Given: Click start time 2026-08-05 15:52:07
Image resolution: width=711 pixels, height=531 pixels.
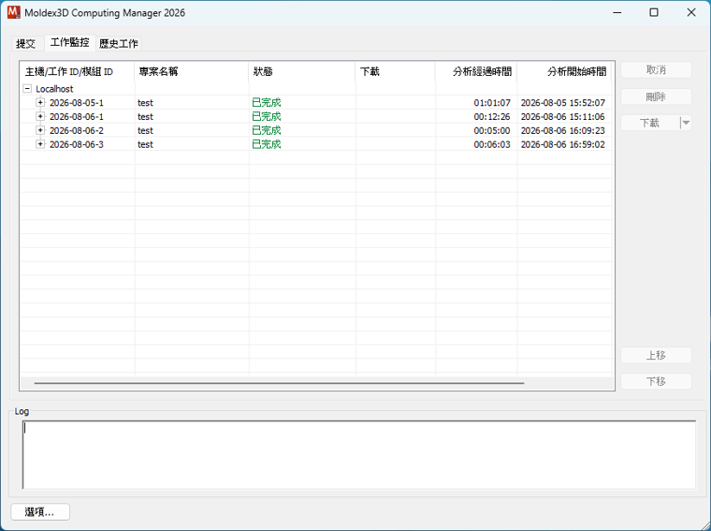Looking at the screenshot, I should (563, 103).
